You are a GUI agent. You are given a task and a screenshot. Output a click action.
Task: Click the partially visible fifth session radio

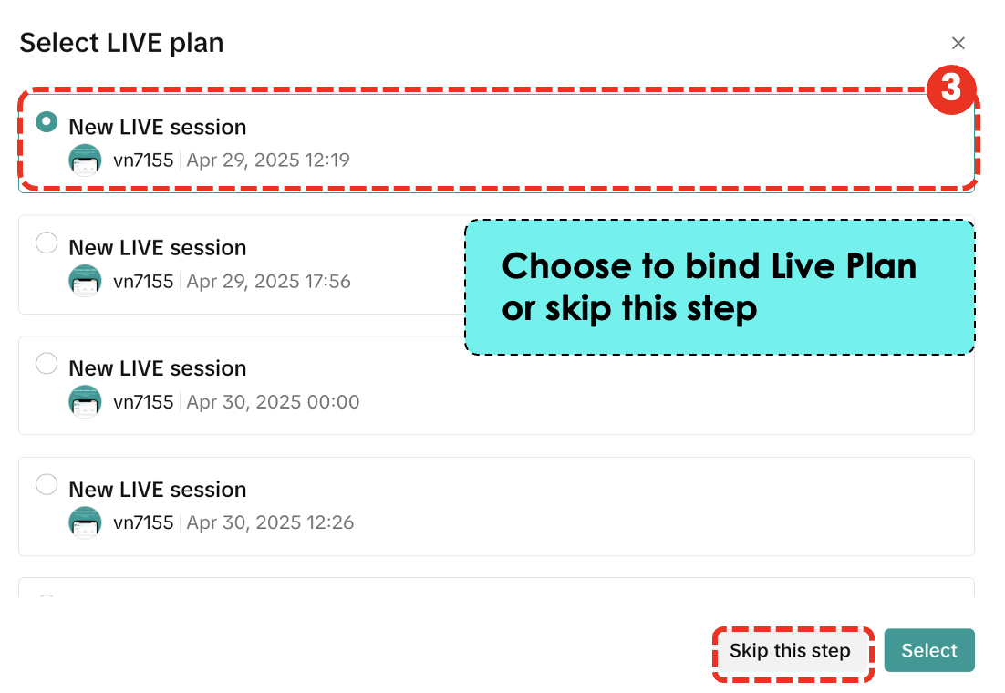[47, 597]
